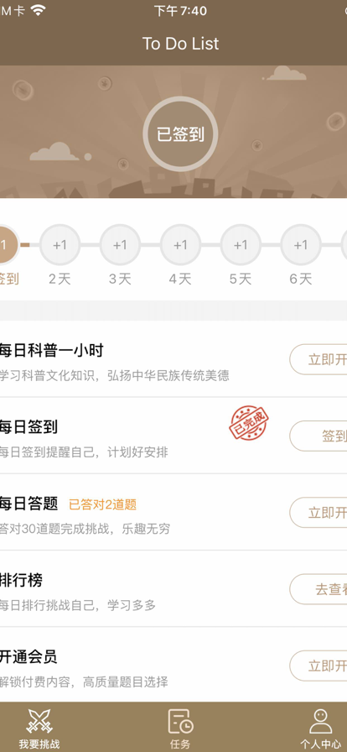Tap the first-day 签到 progress circle
Screen dimensions: 347x752
pyautogui.click(x=6, y=245)
